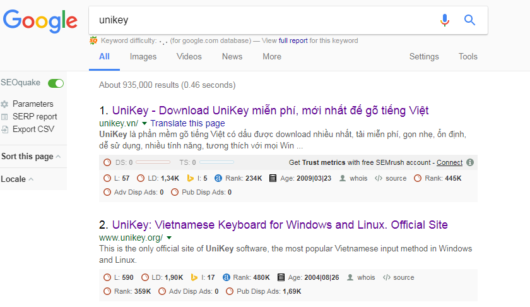
Task: Click the www.unikey.org/ green URL
Action: pos(131,238)
